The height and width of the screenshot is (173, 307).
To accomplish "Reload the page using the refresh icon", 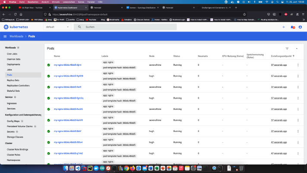I will click(x=15, y=14).
